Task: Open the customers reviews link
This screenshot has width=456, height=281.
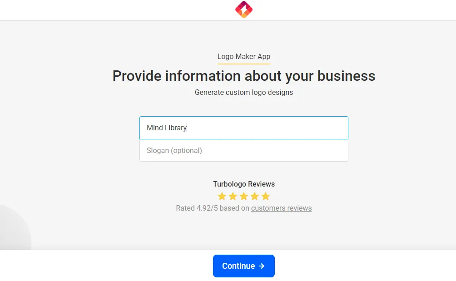Action: coord(281,208)
